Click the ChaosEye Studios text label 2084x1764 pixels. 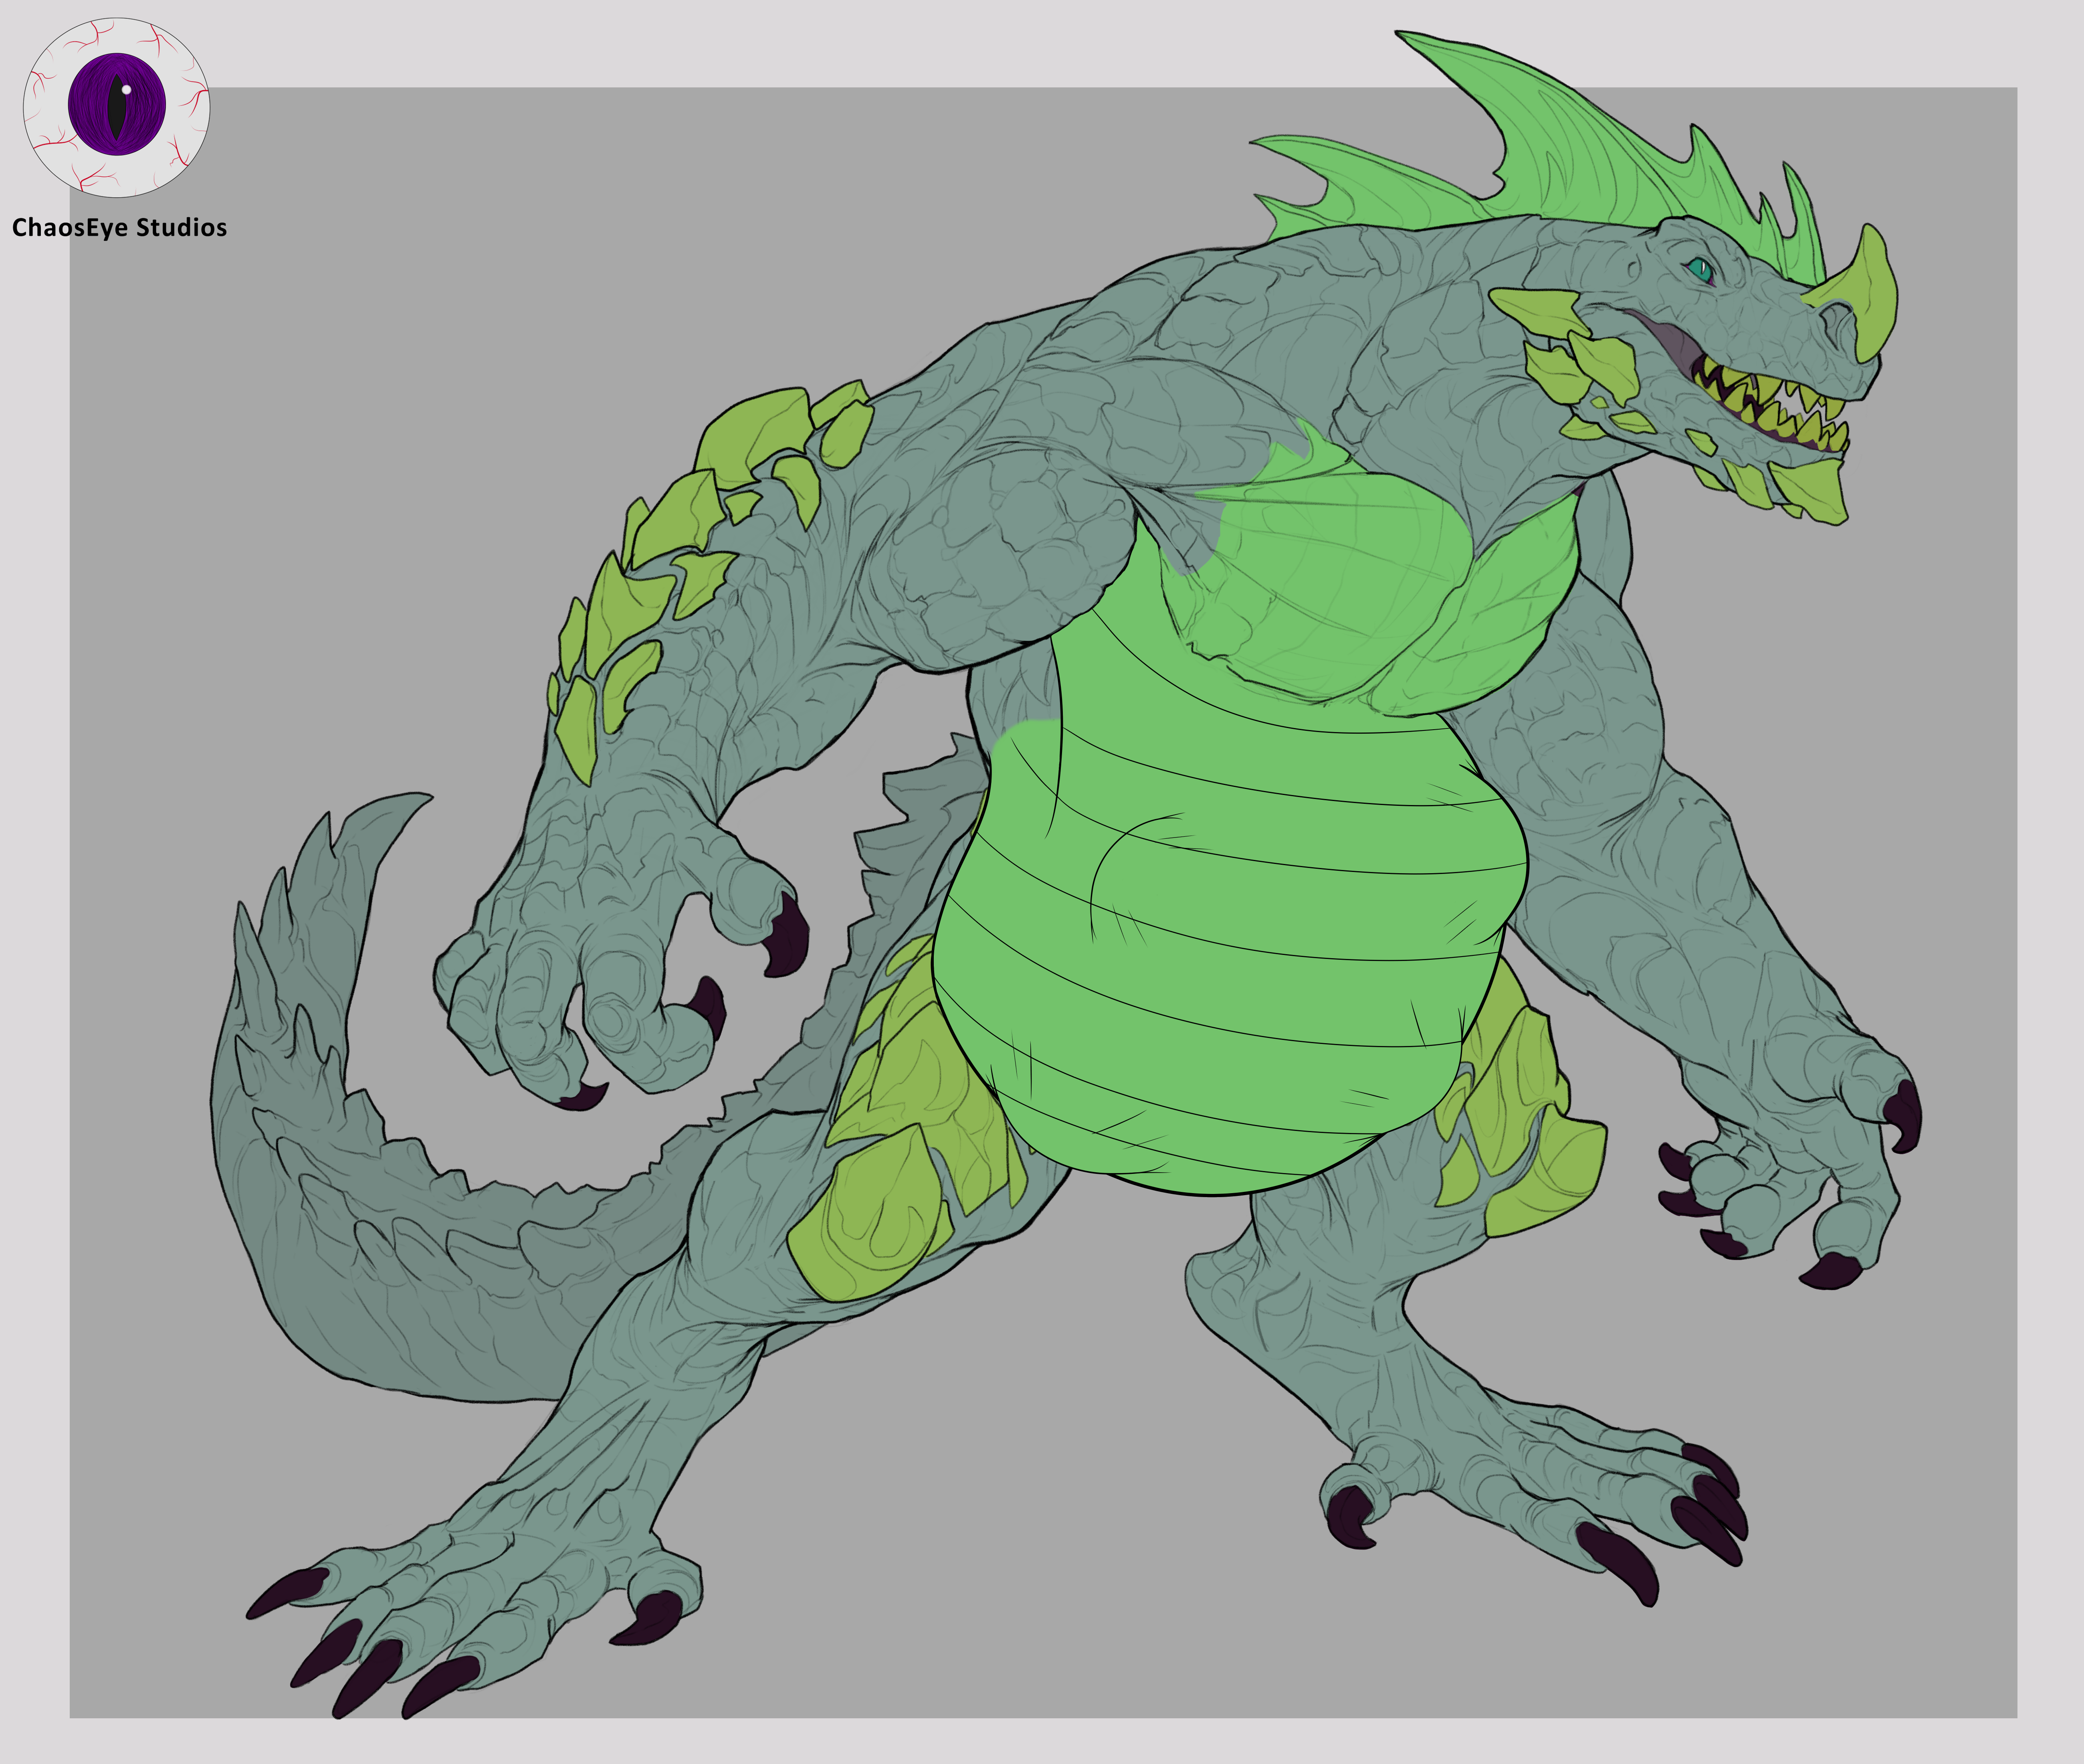(119, 228)
